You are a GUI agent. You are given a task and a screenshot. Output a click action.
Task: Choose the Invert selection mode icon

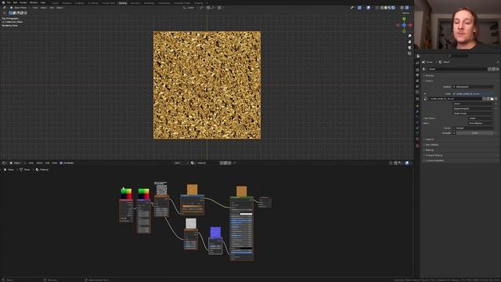point(22,13)
